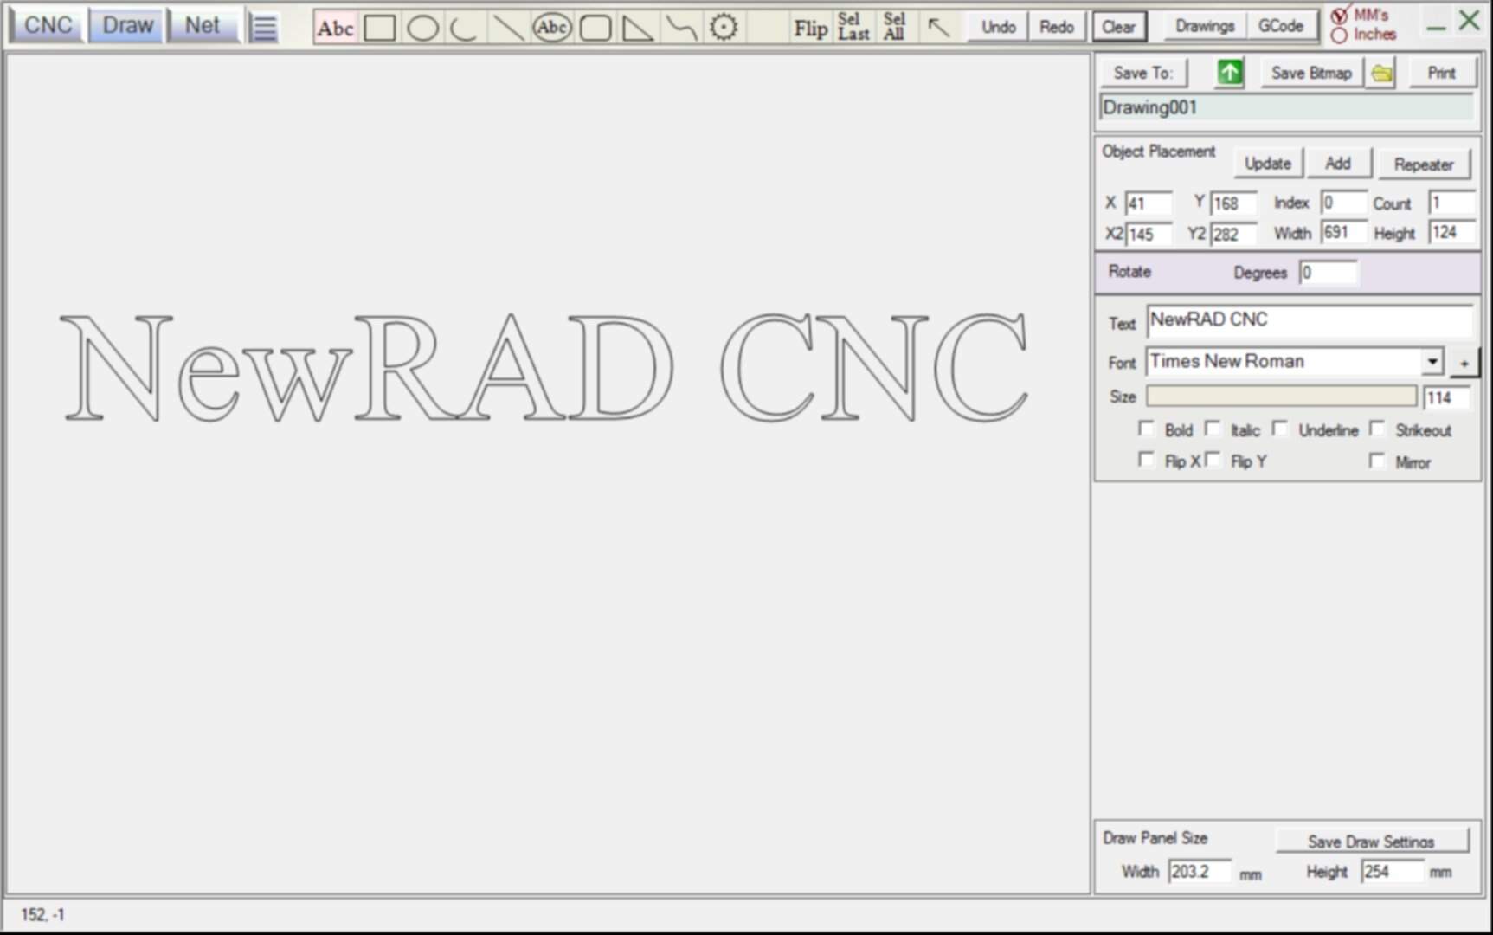
Task: Open the yellow folder icon
Action: click(x=1382, y=74)
